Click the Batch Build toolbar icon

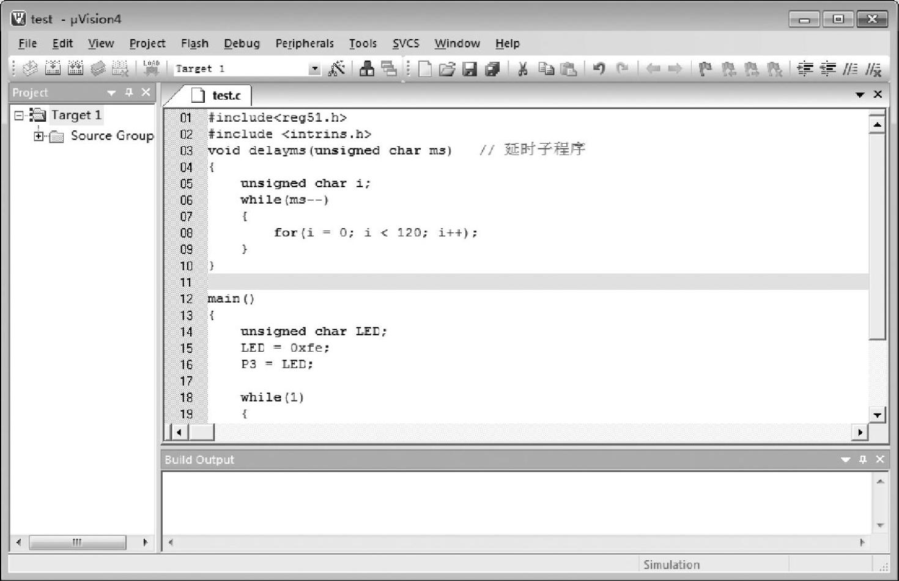tap(98, 68)
